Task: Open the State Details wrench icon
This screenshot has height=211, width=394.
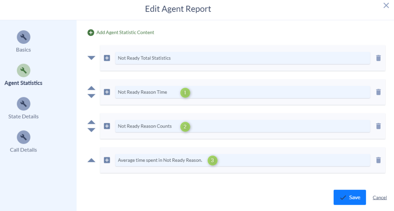Action: [x=23, y=104]
